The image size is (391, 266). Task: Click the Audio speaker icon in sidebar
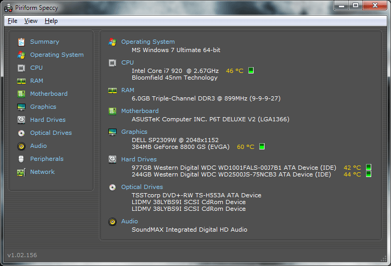(x=21, y=146)
